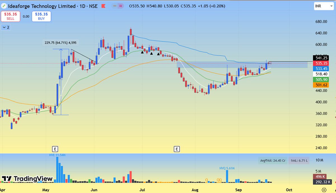Toggle the "≈" comparison pill icon
Screen dimensions: 336x193
pos(121,6)
